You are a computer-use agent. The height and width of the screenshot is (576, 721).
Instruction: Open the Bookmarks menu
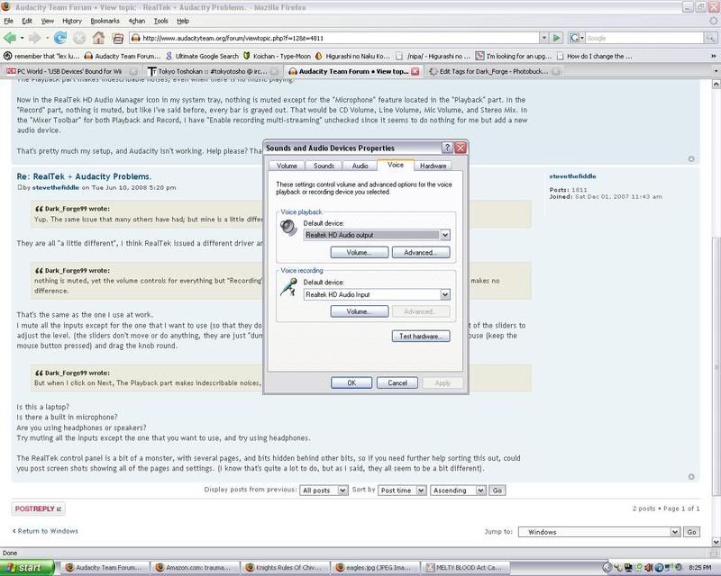(105, 20)
